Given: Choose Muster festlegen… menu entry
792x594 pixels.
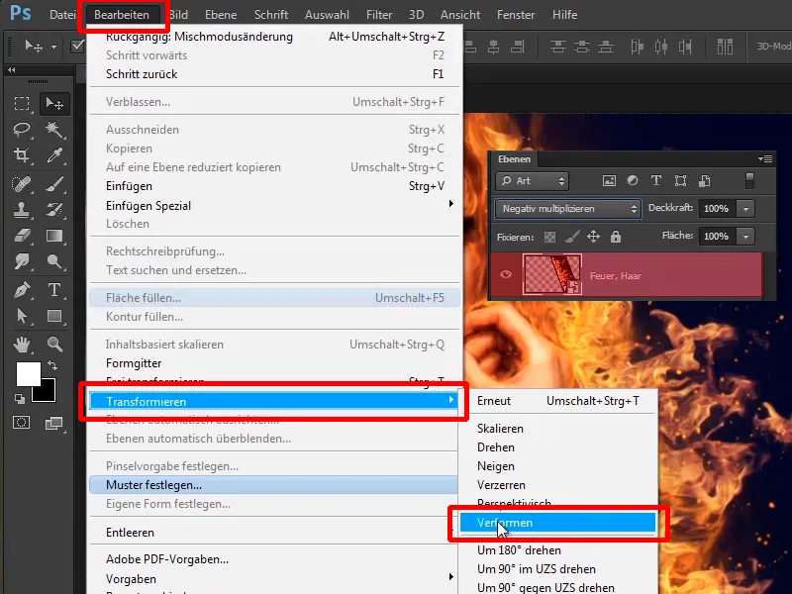Looking at the screenshot, I should 275,485.
